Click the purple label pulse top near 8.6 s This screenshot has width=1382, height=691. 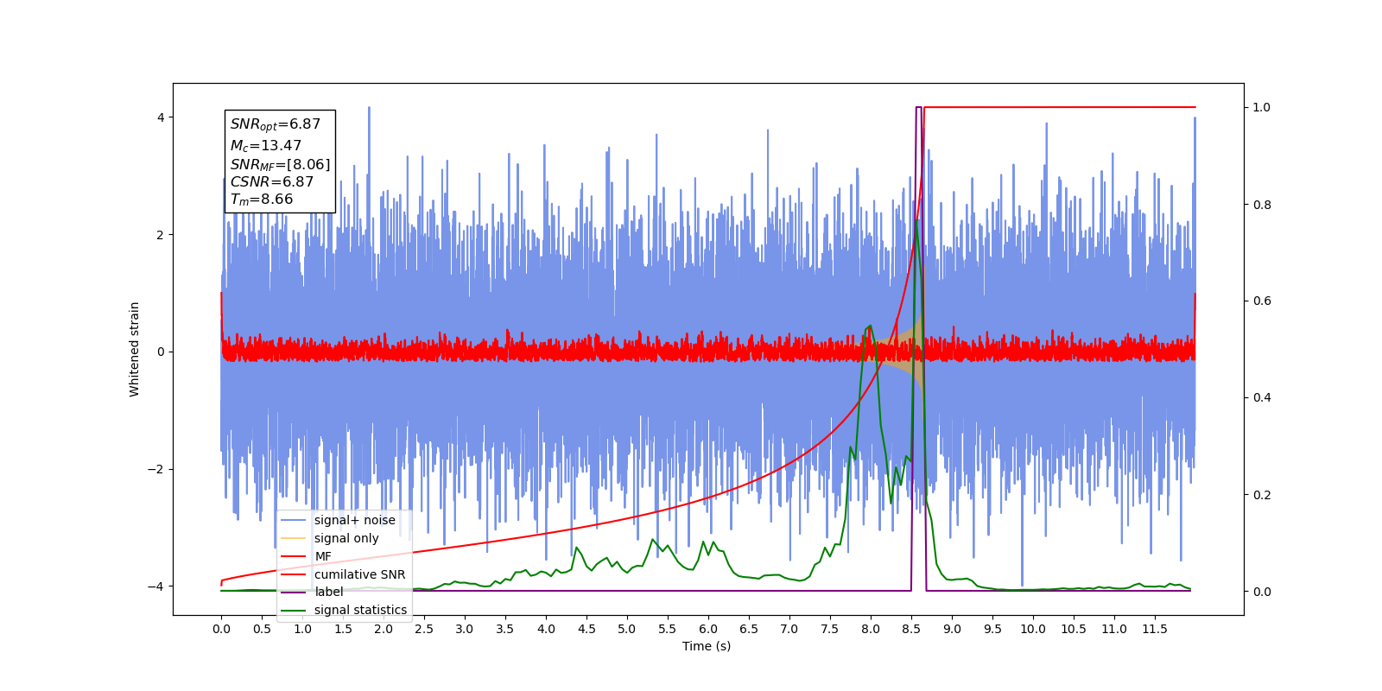[x=919, y=107]
